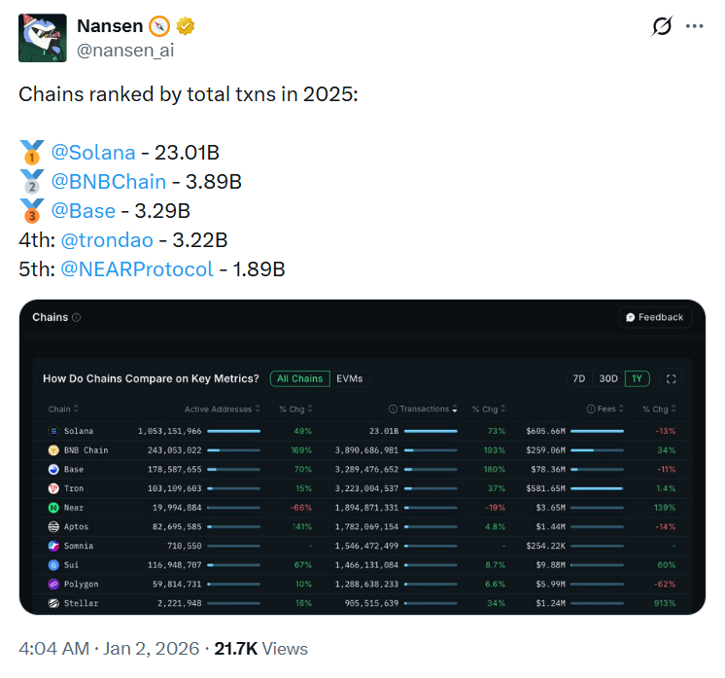The width and height of the screenshot is (725, 678).
Task: Sort by Active Addresses column
Action: click(222, 410)
